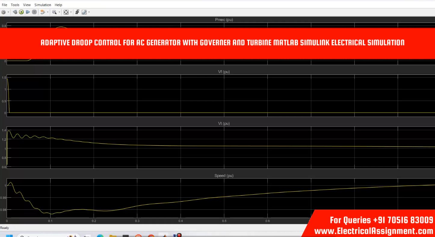435x237 pixels.
Task: Click the Stop simulation button
Action: [34, 12]
